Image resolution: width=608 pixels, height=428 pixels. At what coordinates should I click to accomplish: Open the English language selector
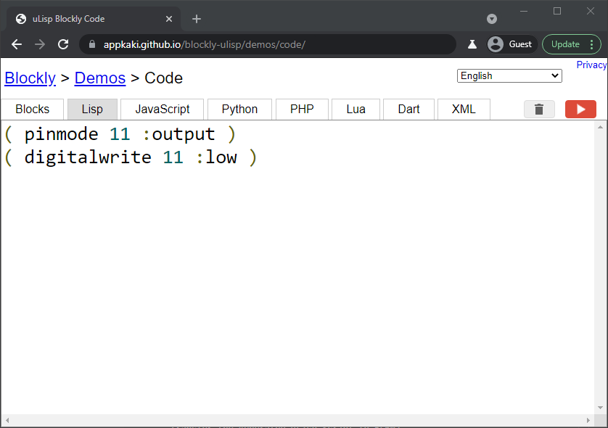(x=509, y=75)
